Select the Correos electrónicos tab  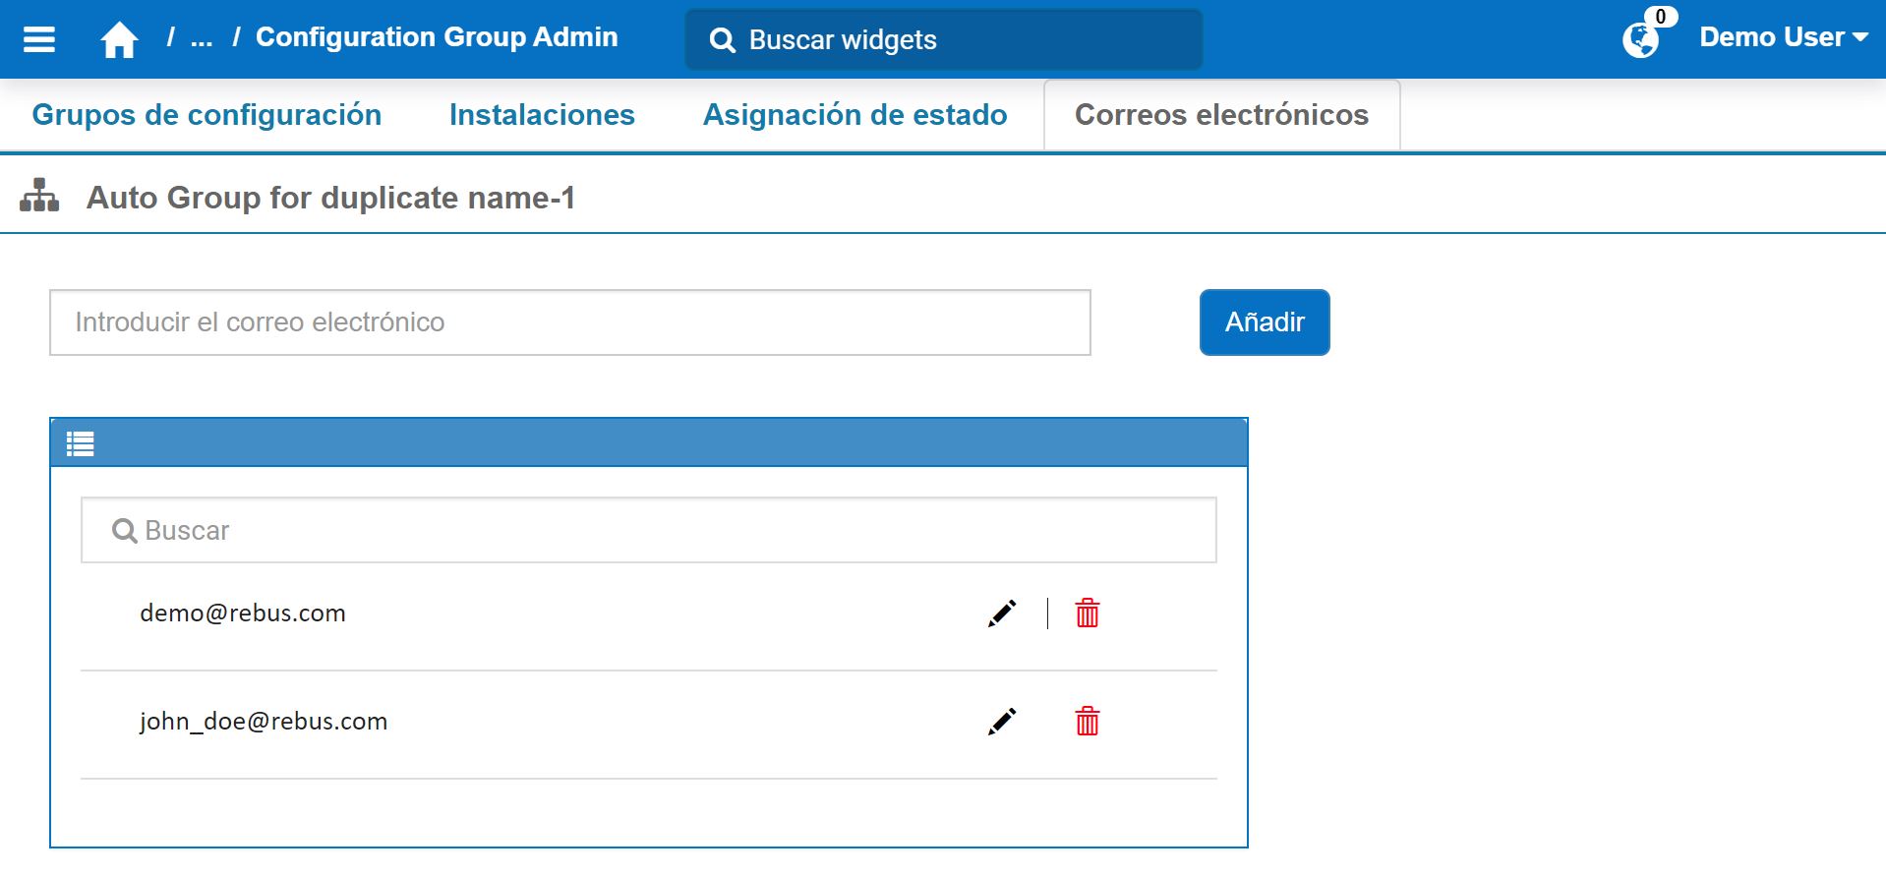pos(1221,115)
